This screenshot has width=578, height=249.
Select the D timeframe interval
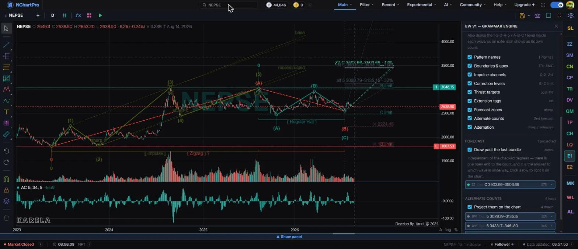point(53,15)
